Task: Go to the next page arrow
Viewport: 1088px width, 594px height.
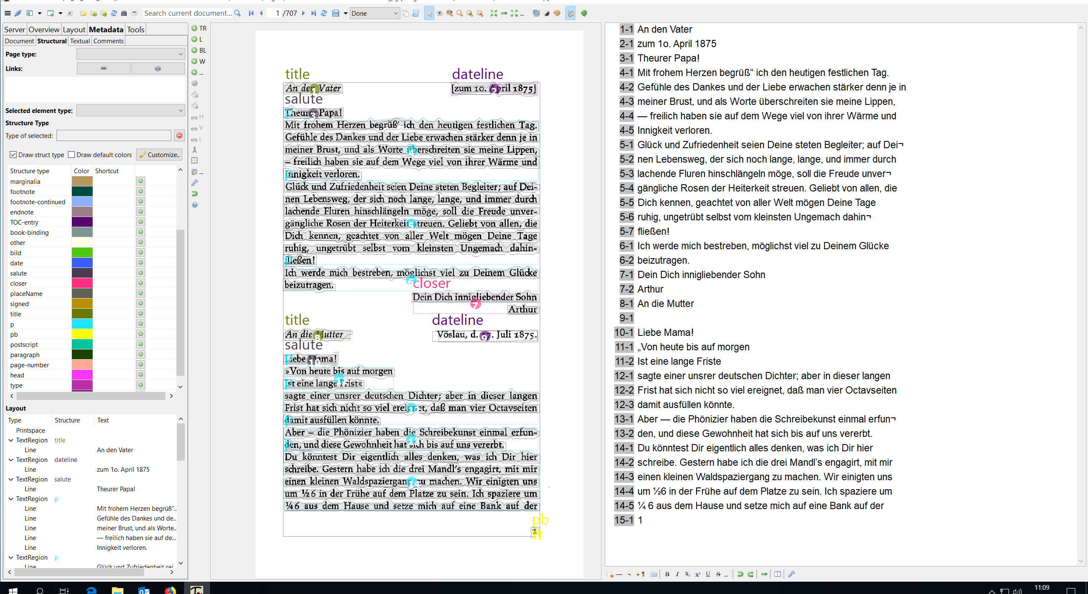Action: tap(303, 13)
